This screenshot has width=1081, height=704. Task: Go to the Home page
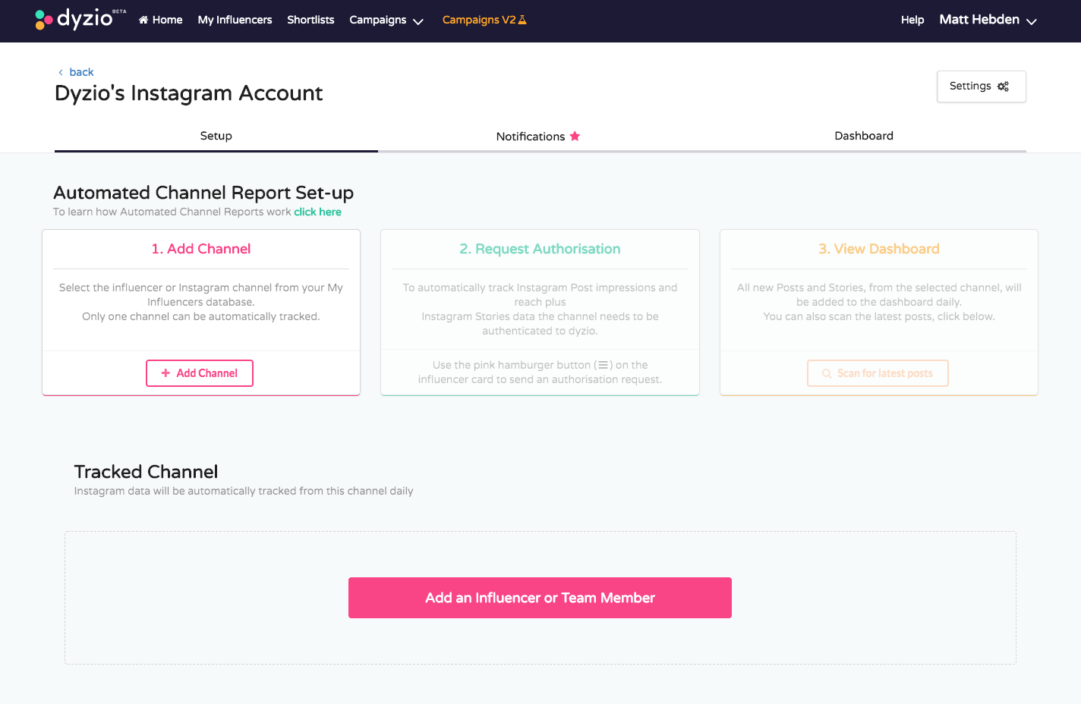[160, 20]
